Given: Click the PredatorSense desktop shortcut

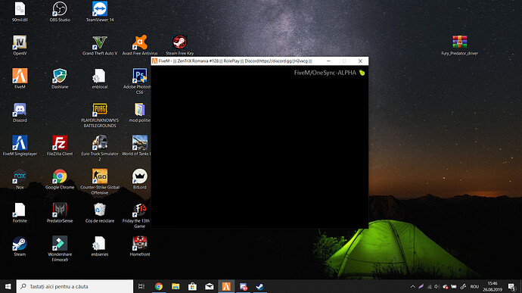Looking at the screenshot, I should [60, 213].
